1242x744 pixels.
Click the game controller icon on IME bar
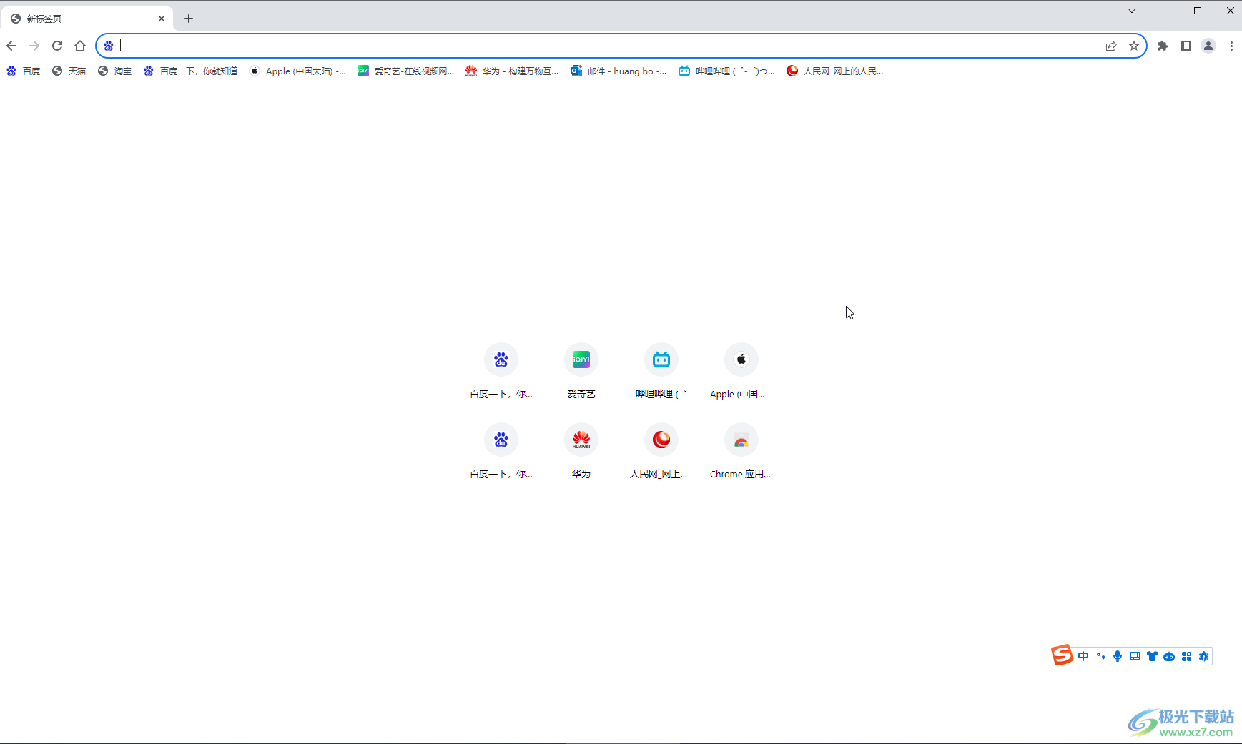1169,656
